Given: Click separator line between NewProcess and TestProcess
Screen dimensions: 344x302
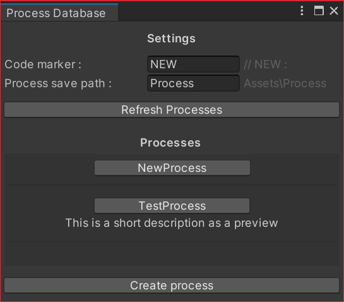Looking at the screenshot, I should (x=172, y=185).
